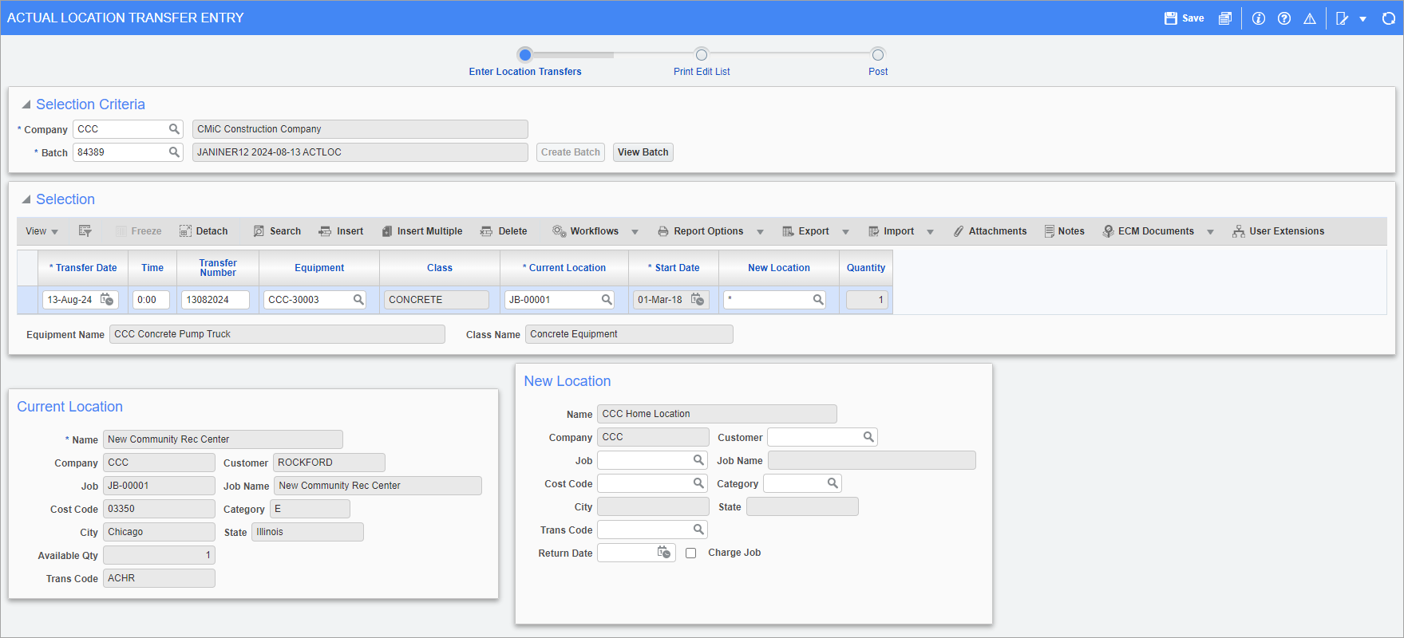Toggle the Charge Job checkbox
This screenshot has height=638, width=1404.
tap(691, 553)
